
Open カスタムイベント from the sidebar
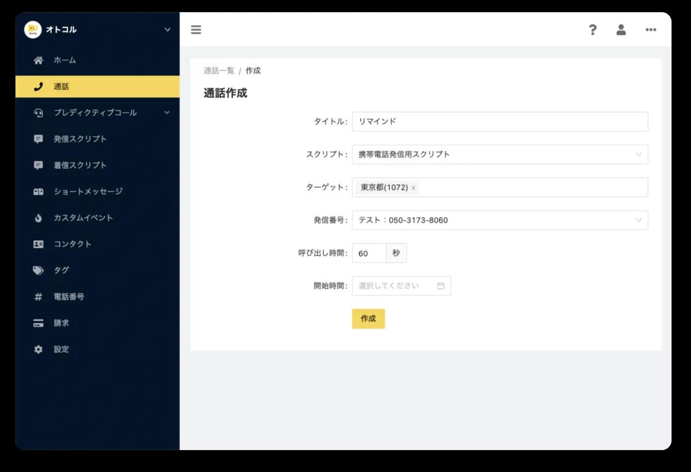[36, 218]
